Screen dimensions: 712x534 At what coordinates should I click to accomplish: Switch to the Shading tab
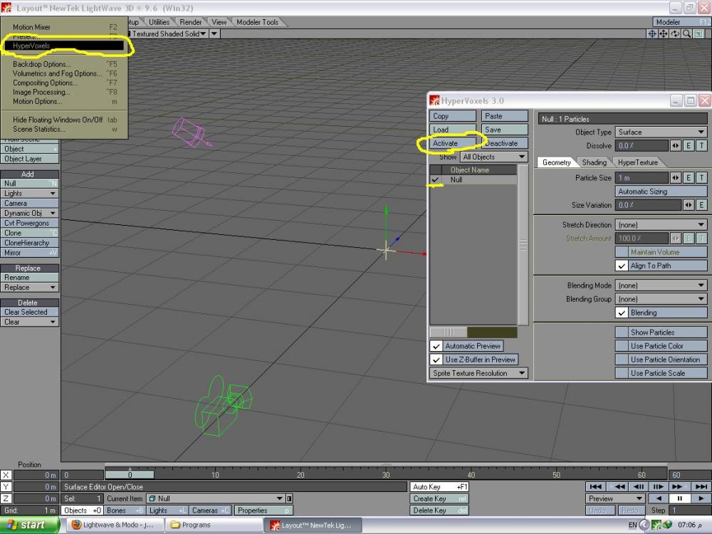(594, 162)
